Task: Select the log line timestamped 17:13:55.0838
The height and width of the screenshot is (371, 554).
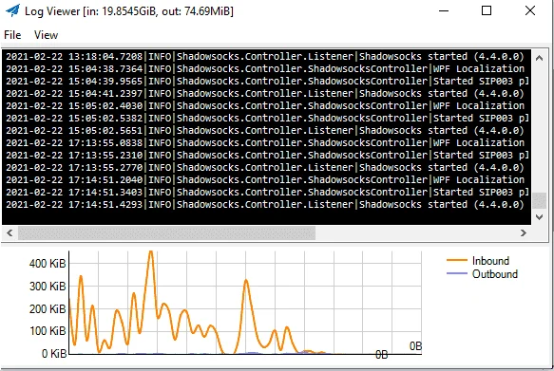Action: click(x=266, y=143)
